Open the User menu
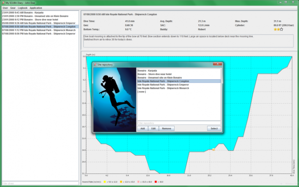The height and width of the screenshot is (187, 299). pyautogui.click(x=5, y=8)
